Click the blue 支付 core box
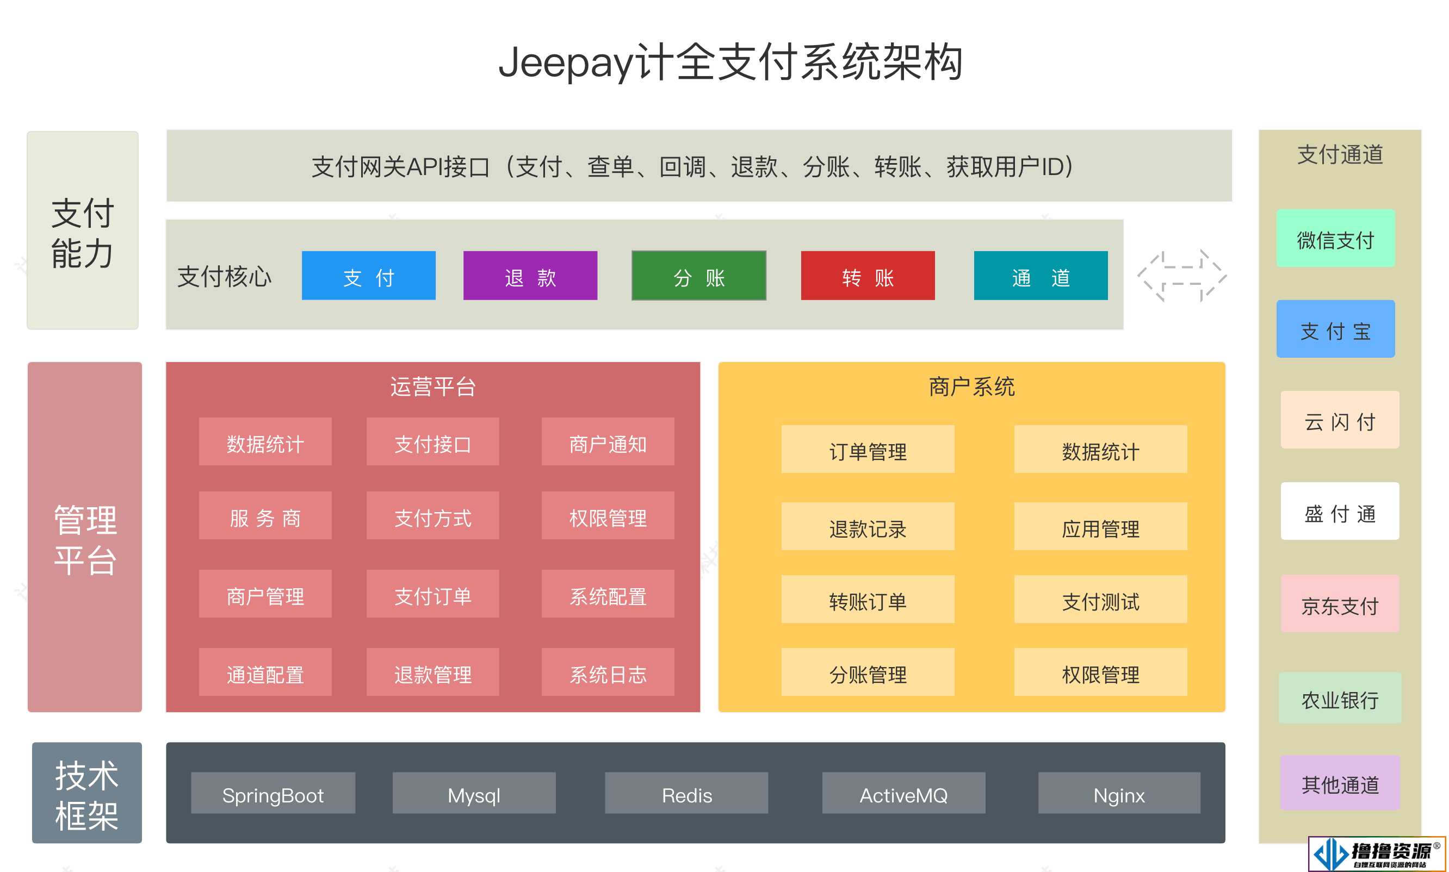 369,276
